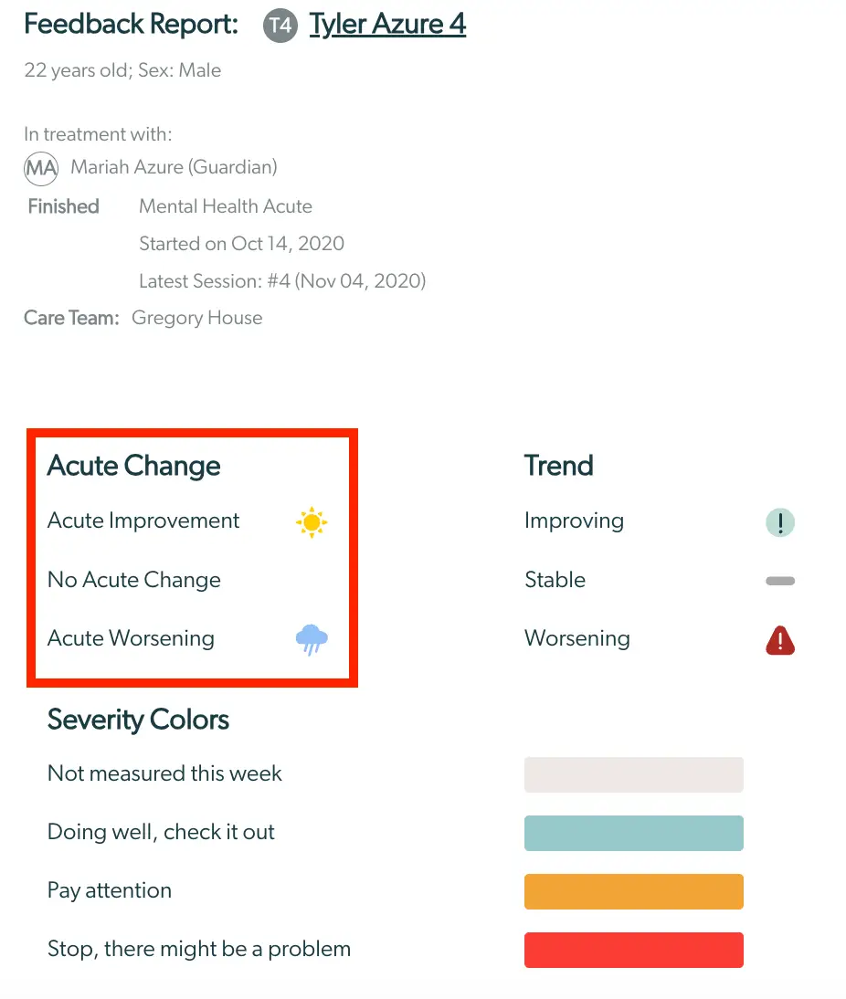Select the MA guardian avatar icon
The image size is (846, 999).
(x=40, y=168)
